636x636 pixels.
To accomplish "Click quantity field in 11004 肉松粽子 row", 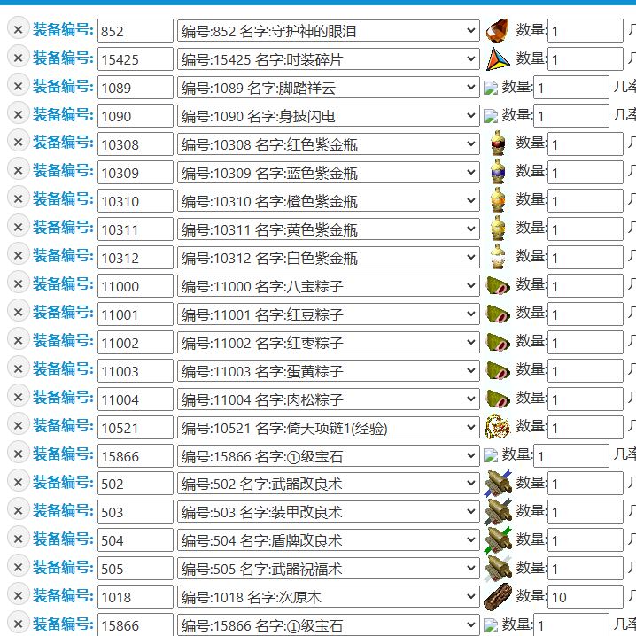I will point(586,399).
